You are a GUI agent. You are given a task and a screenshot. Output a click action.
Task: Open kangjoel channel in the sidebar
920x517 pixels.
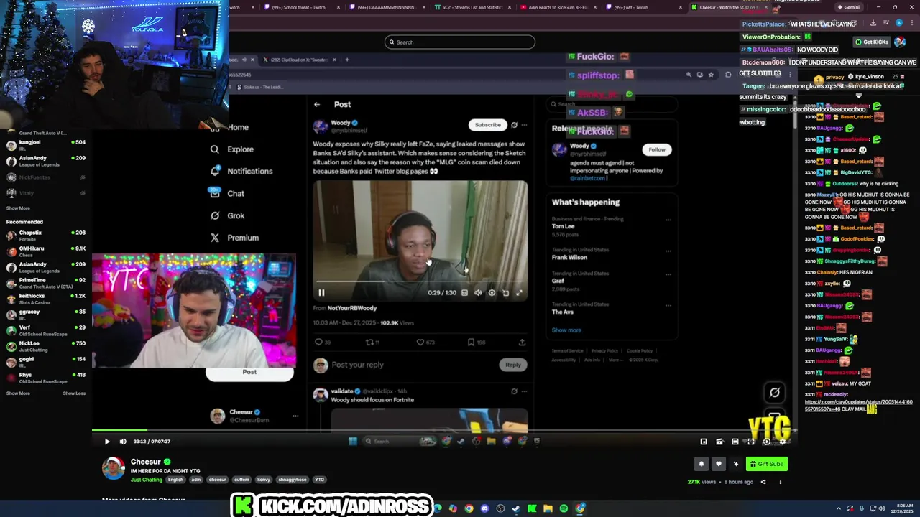pos(45,145)
